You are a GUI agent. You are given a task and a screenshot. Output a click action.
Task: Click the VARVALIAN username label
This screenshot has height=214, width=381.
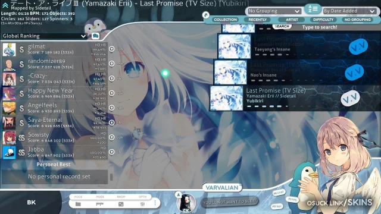coord(222,188)
